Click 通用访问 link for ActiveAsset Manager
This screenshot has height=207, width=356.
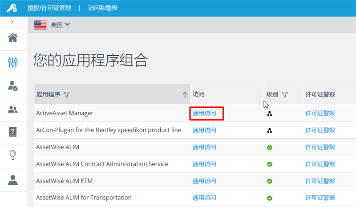tap(204, 113)
